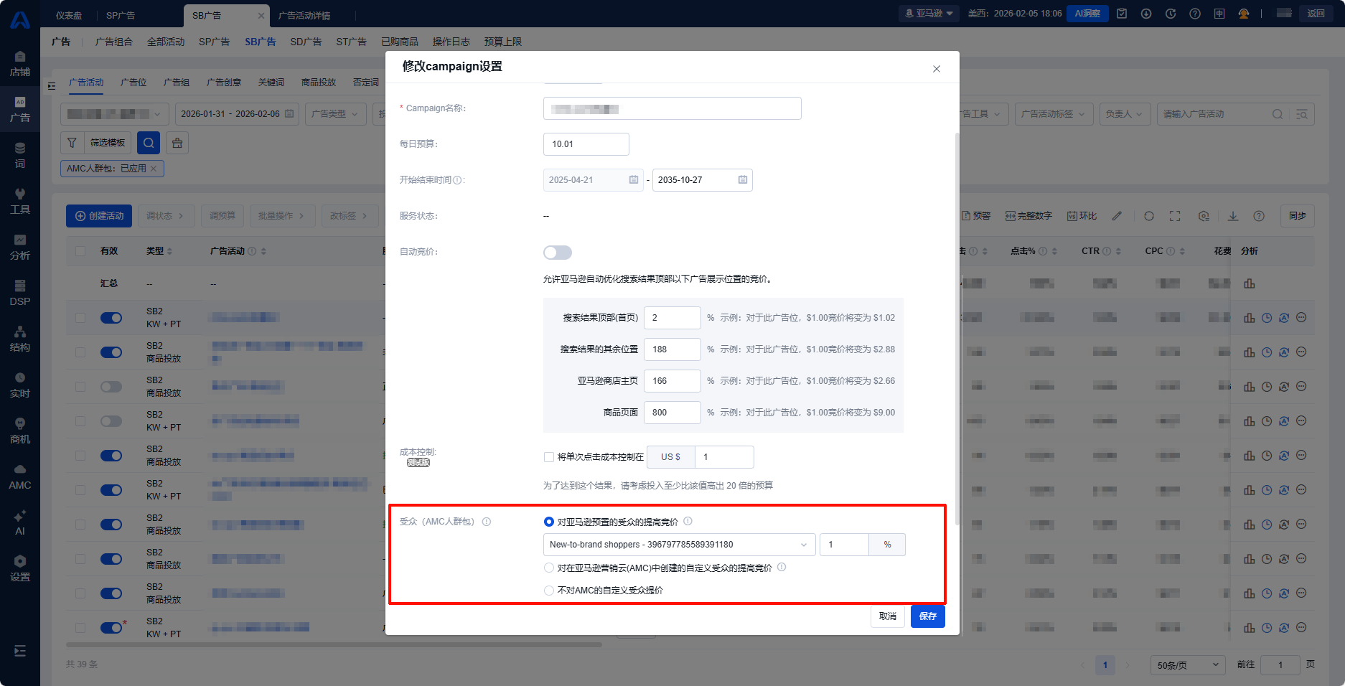Click the refresh icon in table toolbar
The image size is (1345, 686).
1149,216
